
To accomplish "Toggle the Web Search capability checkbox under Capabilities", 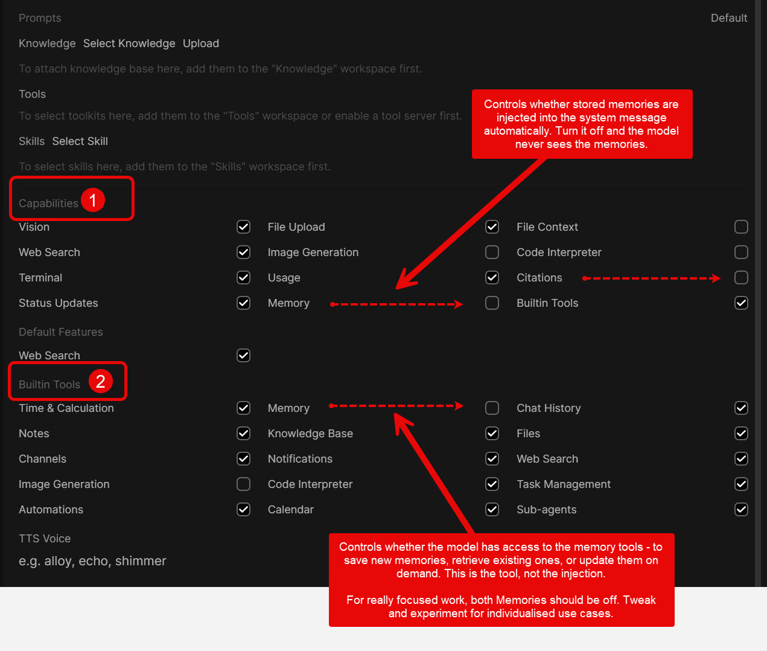I will coord(243,252).
